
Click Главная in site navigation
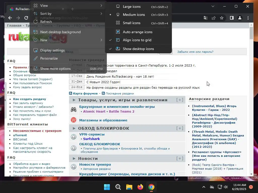click(x=14, y=25)
